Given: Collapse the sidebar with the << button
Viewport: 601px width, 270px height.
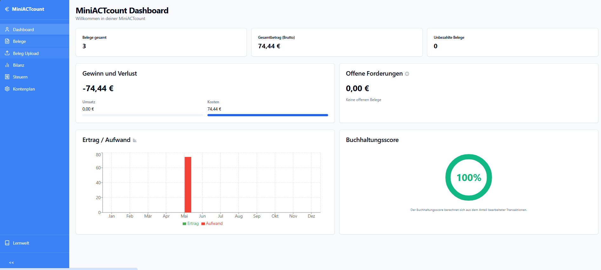Looking at the screenshot, I should click(x=11, y=263).
